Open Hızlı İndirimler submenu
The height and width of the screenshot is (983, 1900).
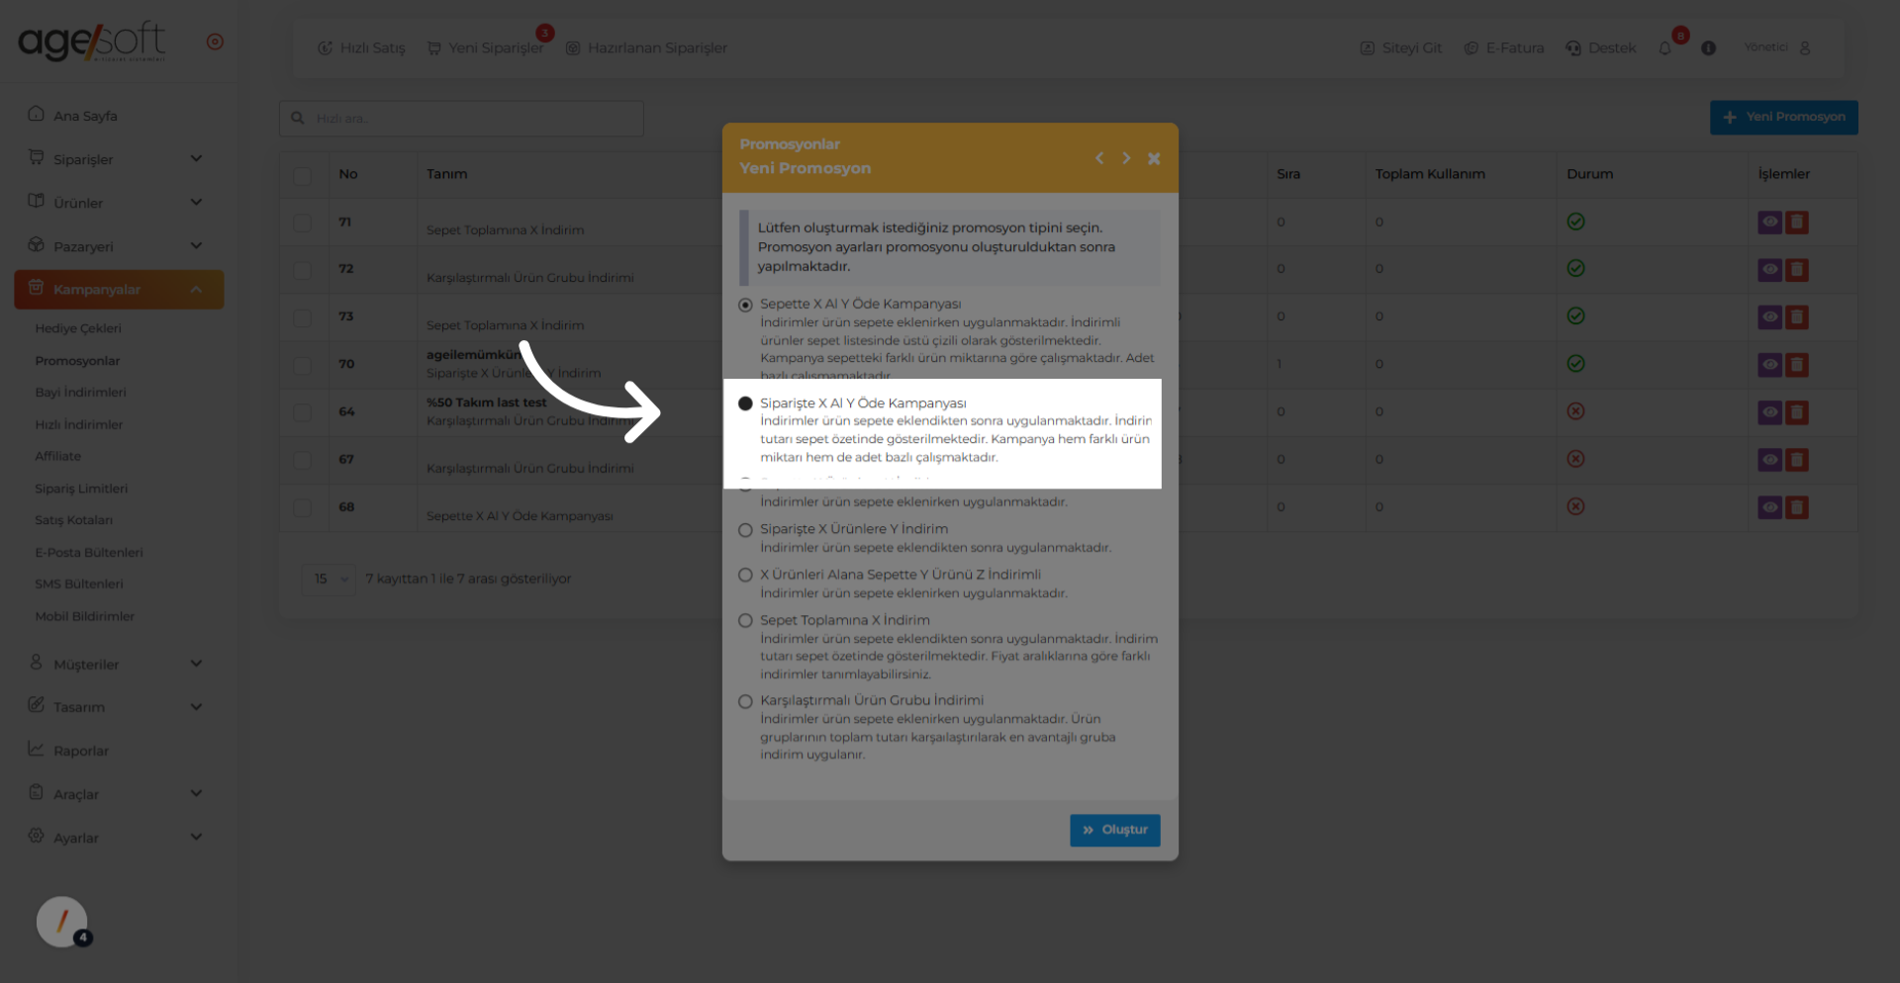click(x=79, y=424)
